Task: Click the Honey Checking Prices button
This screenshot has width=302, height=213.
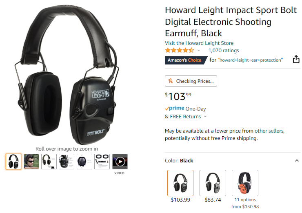Action: 191,81
